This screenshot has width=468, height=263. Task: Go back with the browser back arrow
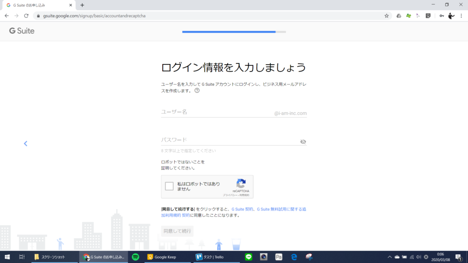(6, 16)
